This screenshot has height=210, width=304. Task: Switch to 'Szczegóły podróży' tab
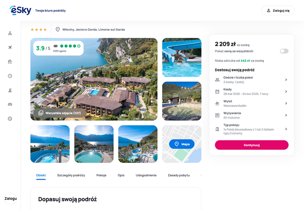click(71, 175)
